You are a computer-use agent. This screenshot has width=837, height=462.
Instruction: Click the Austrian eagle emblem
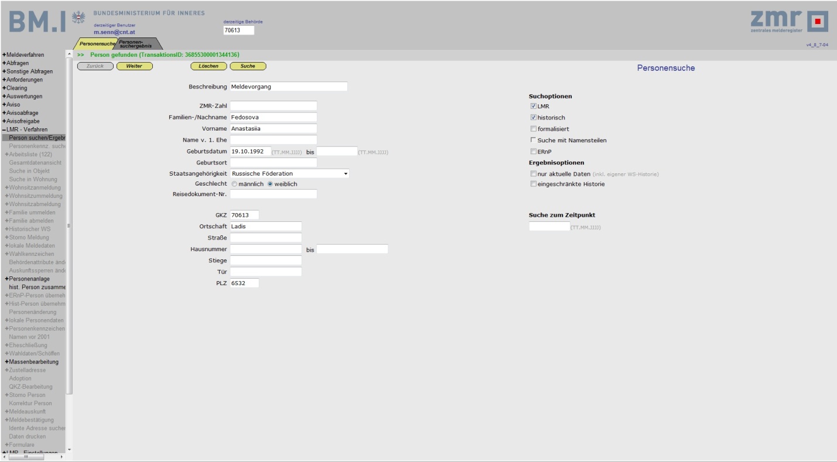tap(78, 17)
